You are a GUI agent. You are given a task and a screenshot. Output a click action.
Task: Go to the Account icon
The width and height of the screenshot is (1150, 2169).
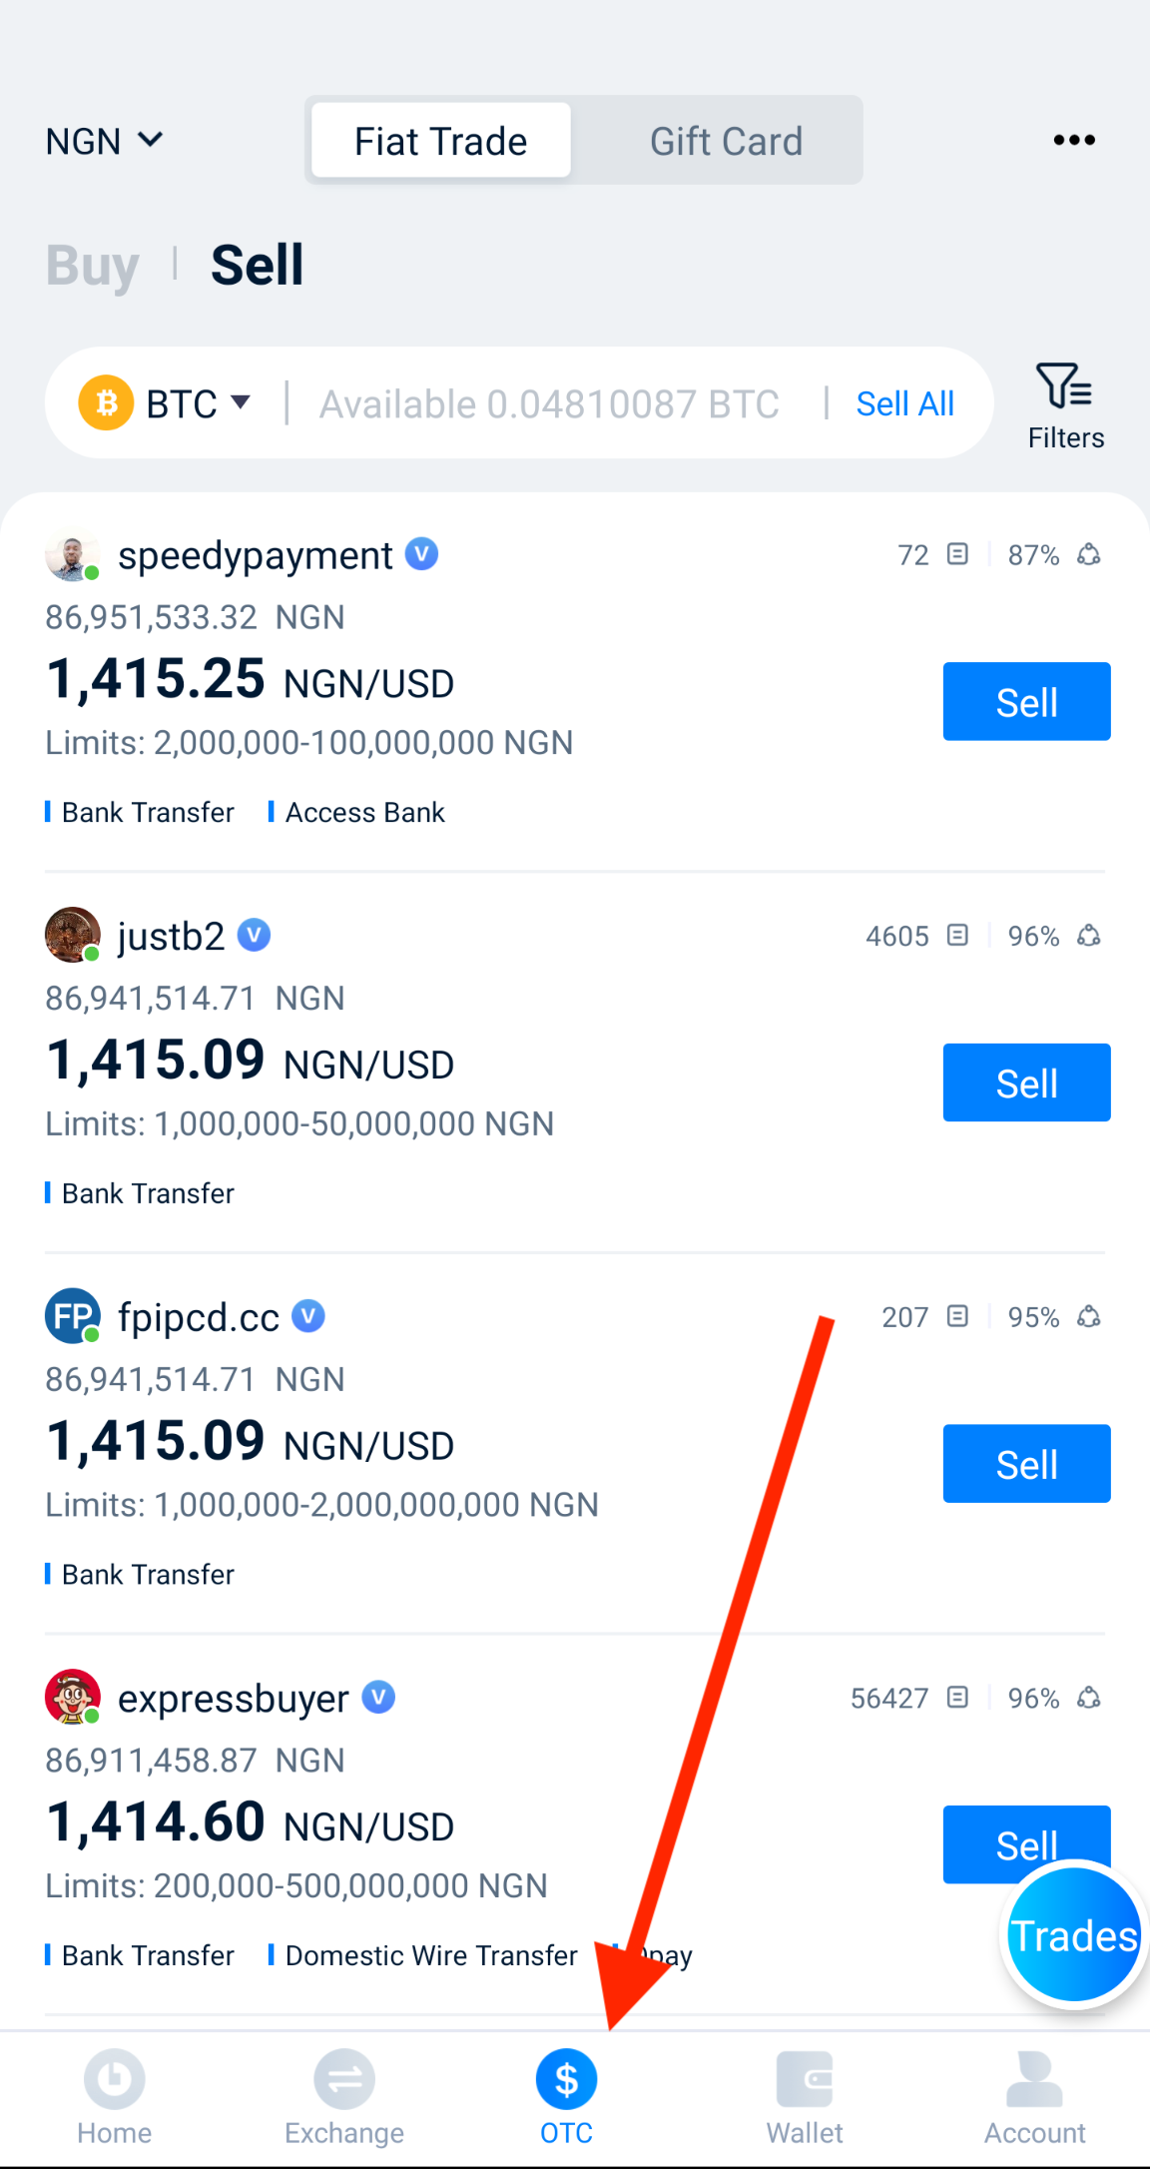(1034, 2078)
